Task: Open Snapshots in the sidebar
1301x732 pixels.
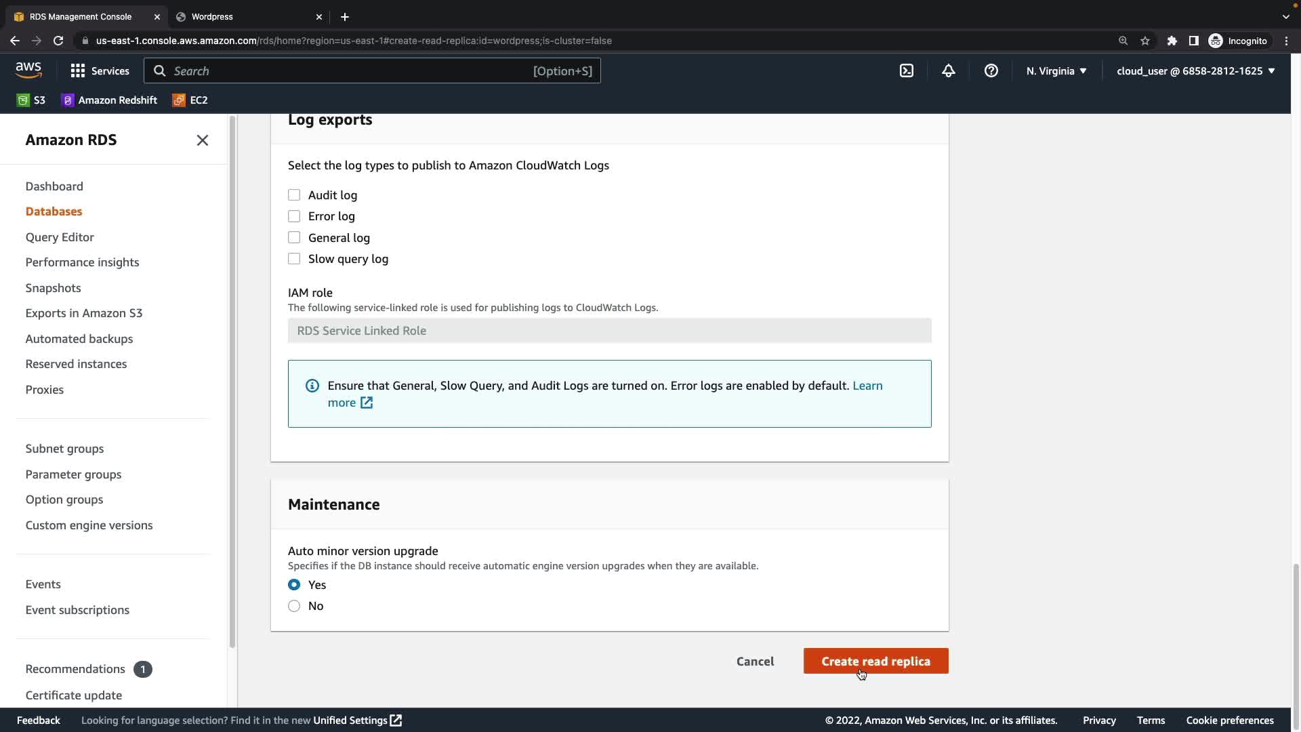Action: [x=53, y=288]
